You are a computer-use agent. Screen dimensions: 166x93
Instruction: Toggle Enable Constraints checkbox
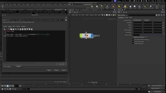(133, 44)
